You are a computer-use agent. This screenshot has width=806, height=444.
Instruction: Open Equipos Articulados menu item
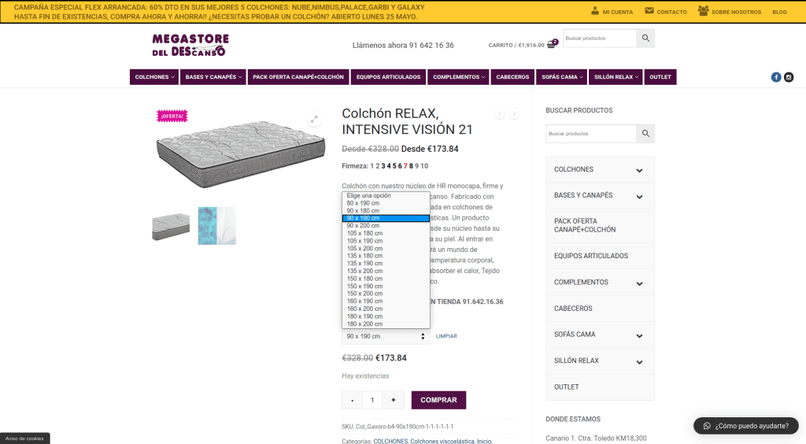388,77
